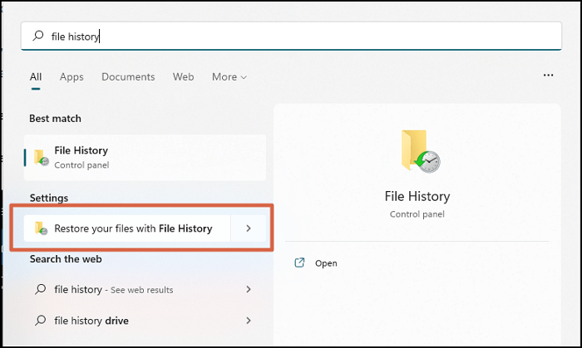The image size is (582, 348).
Task: Expand the More filter dropdown
Action: 229,77
